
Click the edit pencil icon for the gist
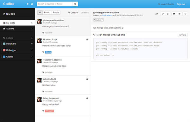point(163,14)
